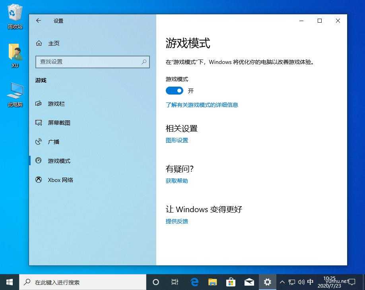Viewport: 365px width, 290px height.
Task: Open 回收站 on the desktop
Action: 14,16
